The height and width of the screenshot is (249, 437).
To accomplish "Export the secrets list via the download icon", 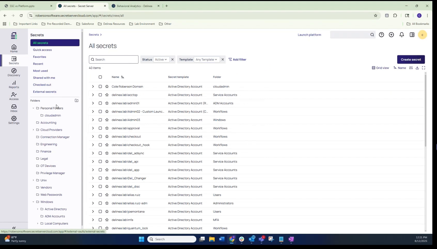I will (x=417, y=68).
